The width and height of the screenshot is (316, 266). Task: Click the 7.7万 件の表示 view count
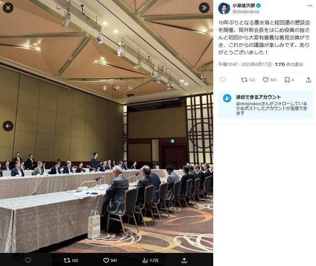coord(289,65)
